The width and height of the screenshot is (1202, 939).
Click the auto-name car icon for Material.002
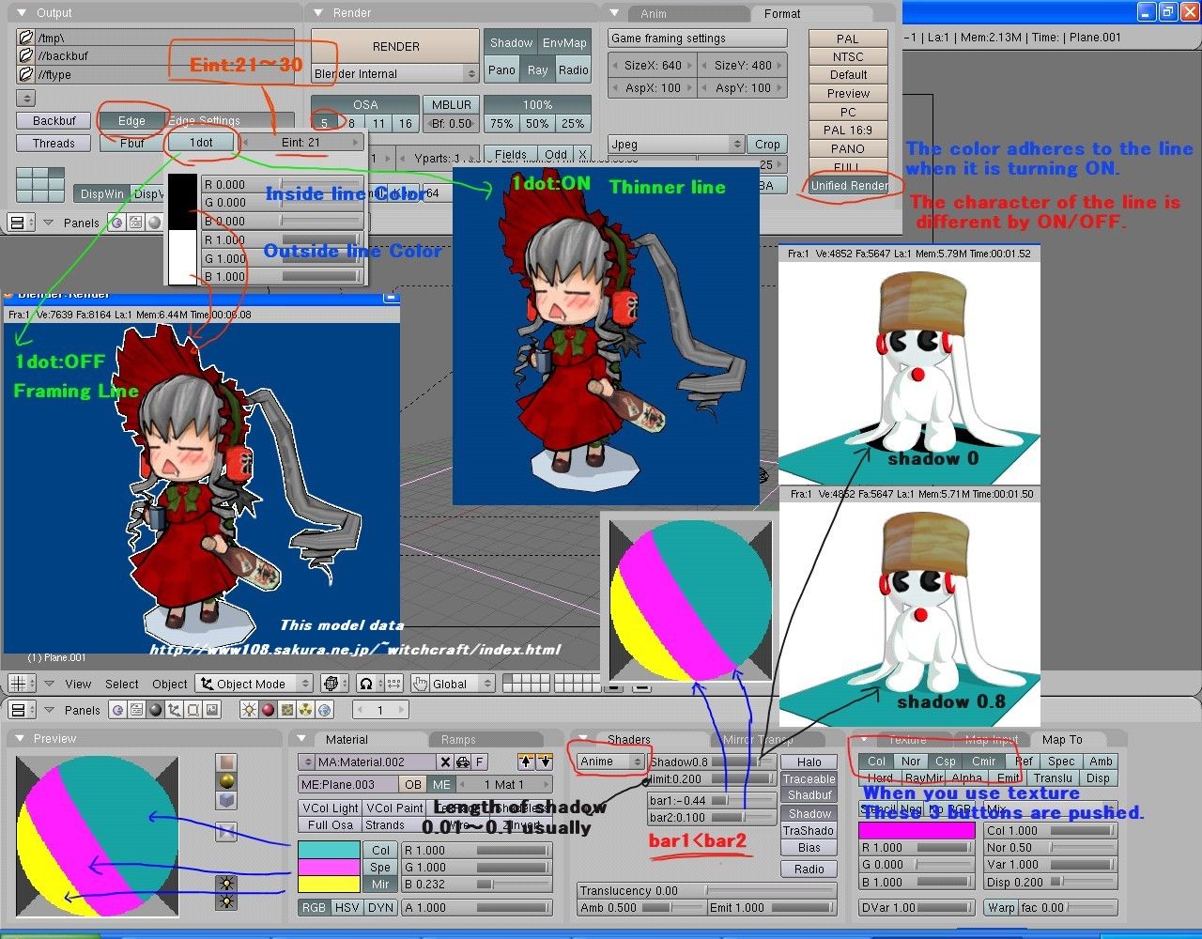(x=462, y=762)
